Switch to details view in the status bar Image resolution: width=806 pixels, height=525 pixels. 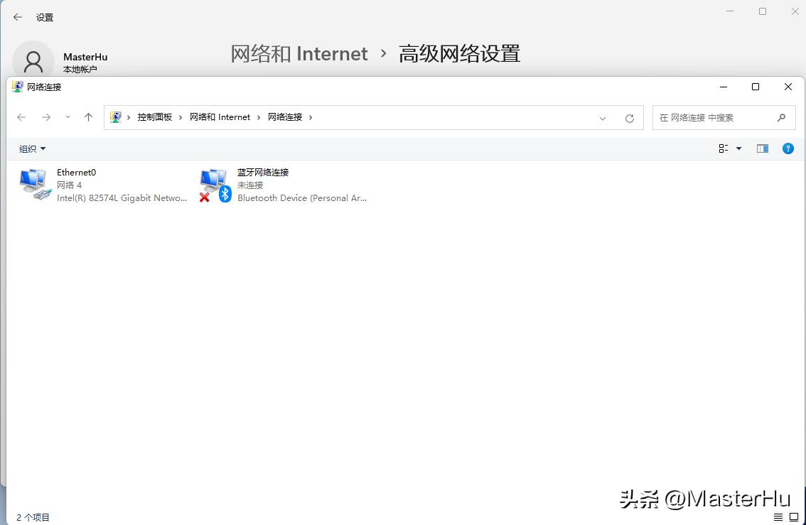click(780, 519)
